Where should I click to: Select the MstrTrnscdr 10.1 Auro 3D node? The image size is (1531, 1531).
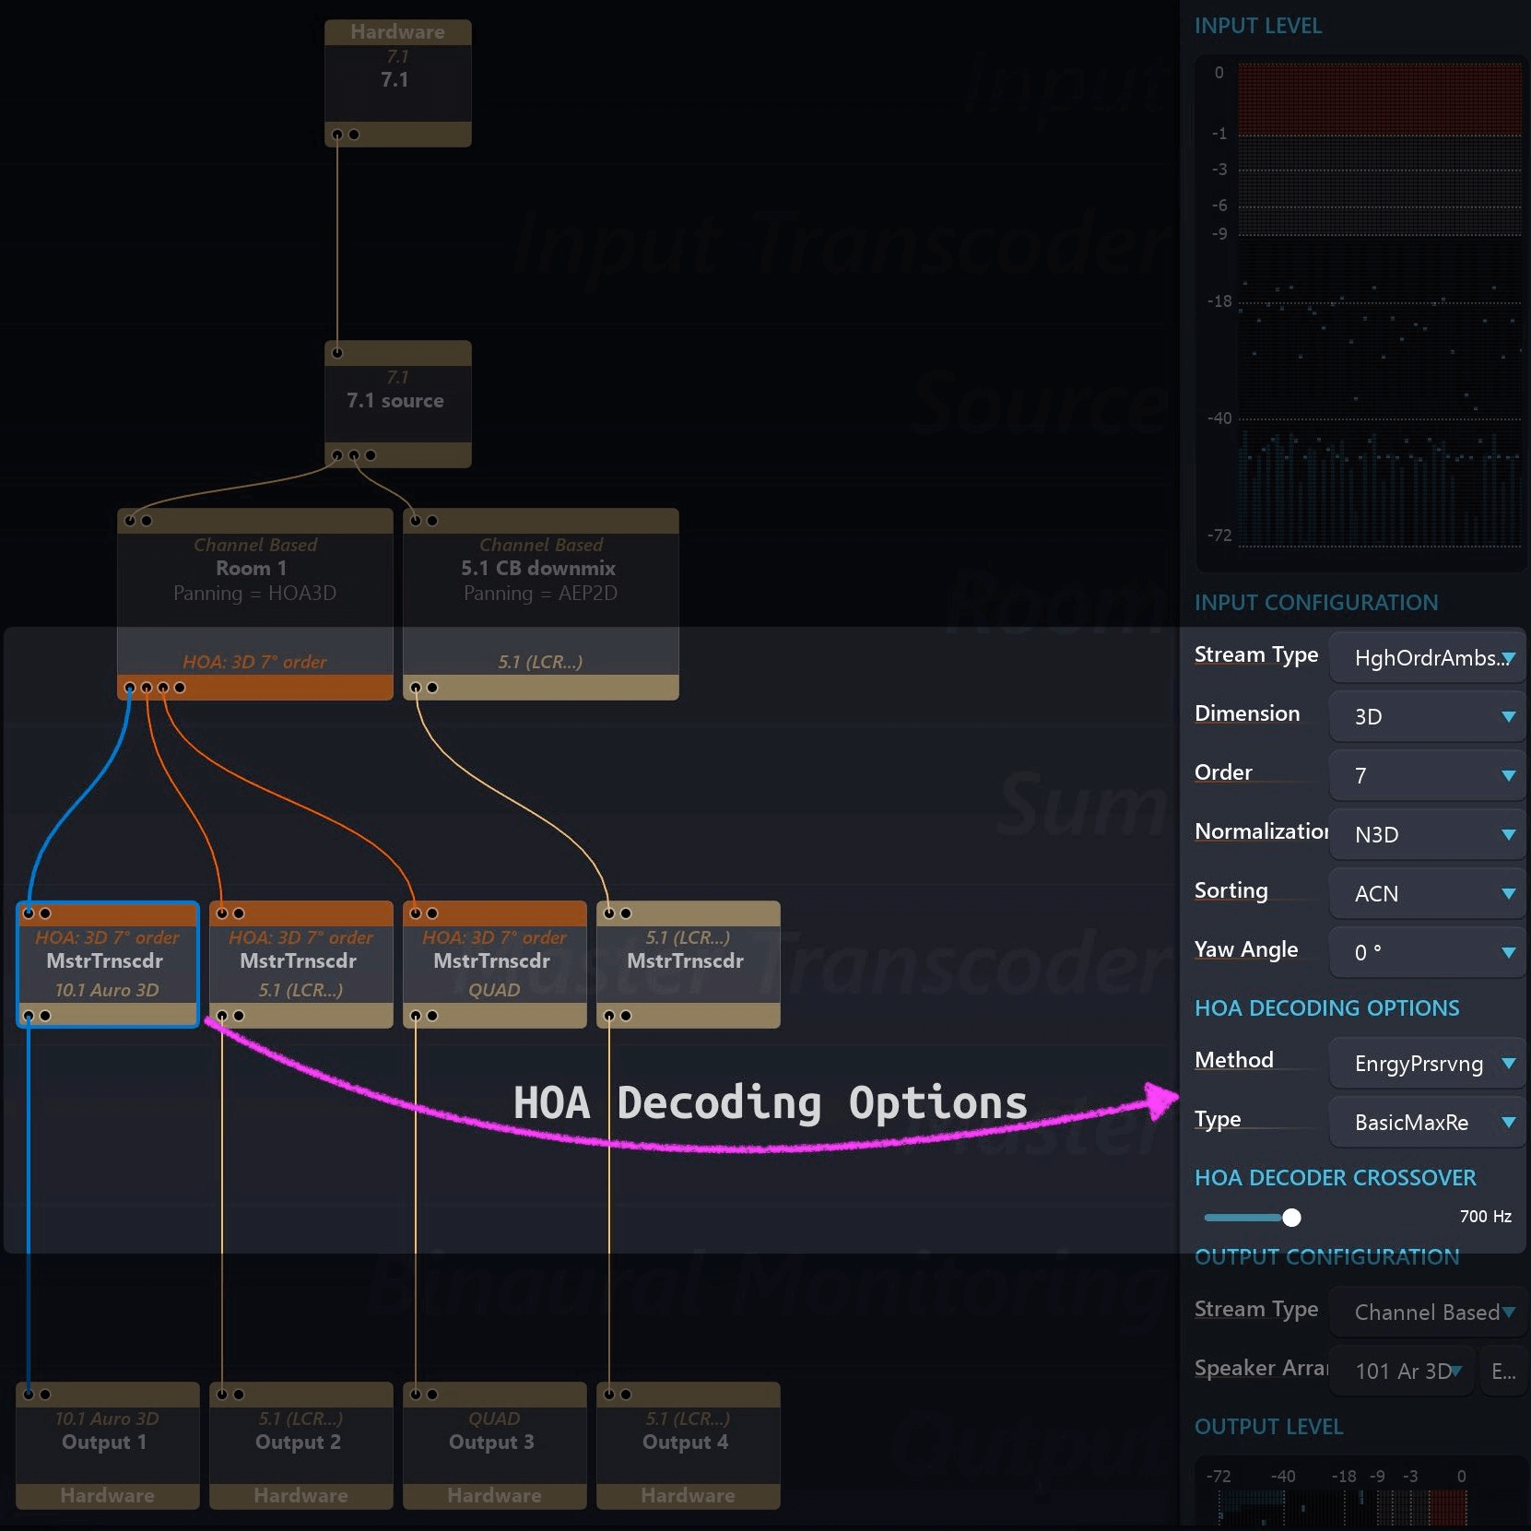tap(107, 963)
